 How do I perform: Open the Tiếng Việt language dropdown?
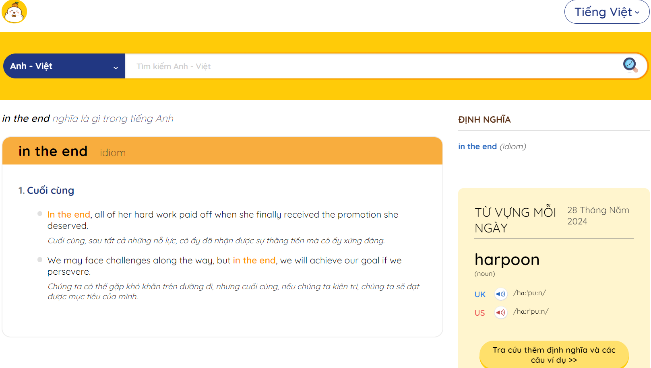607,12
